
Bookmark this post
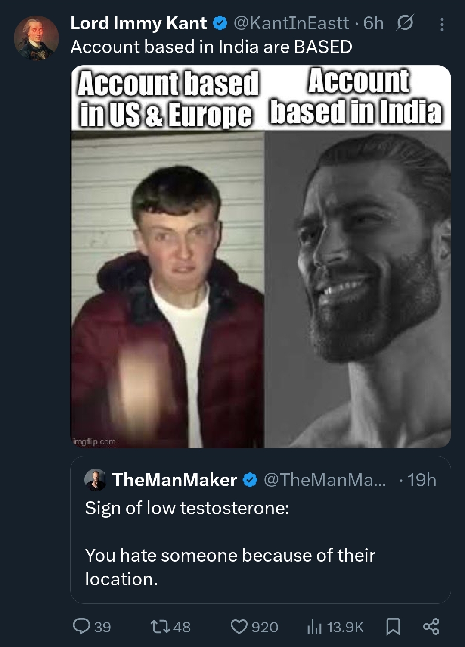pos(393,626)
